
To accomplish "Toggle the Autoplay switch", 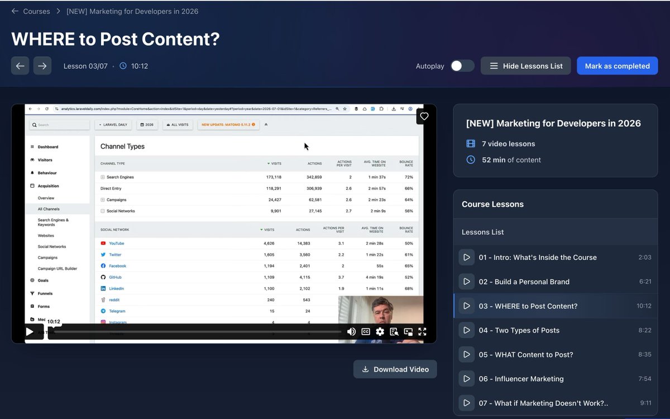I will (x=462, y=66).
